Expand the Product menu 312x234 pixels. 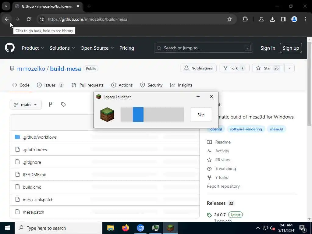33,48
